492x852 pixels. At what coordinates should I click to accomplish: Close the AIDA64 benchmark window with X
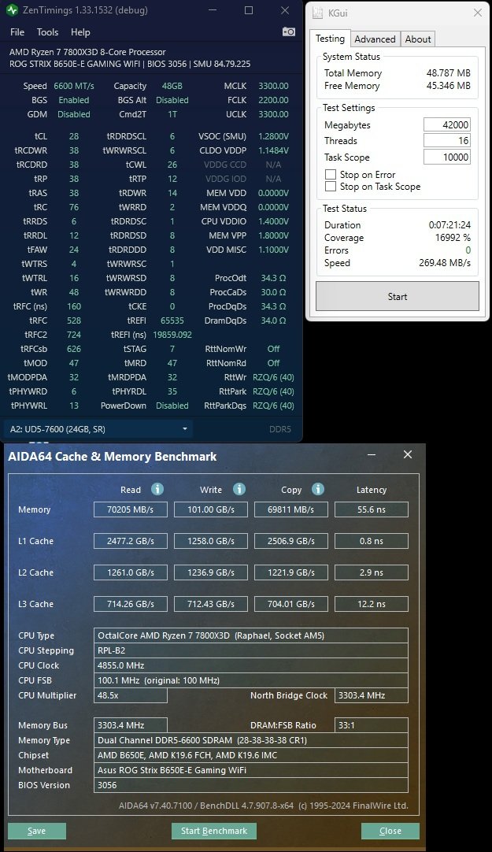click(408, 454)
